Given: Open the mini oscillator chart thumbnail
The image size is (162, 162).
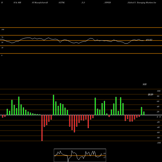Looking at the screenshot, I should click(80, 155).
